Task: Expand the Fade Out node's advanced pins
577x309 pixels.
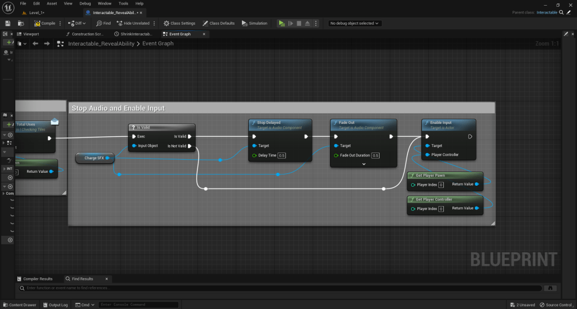Action: coord(363,164)
